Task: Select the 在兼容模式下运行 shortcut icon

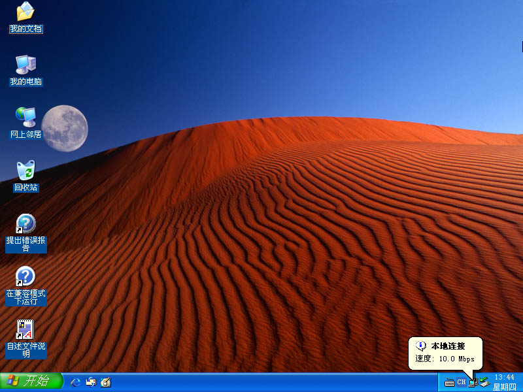Action: tap(25, 276)
